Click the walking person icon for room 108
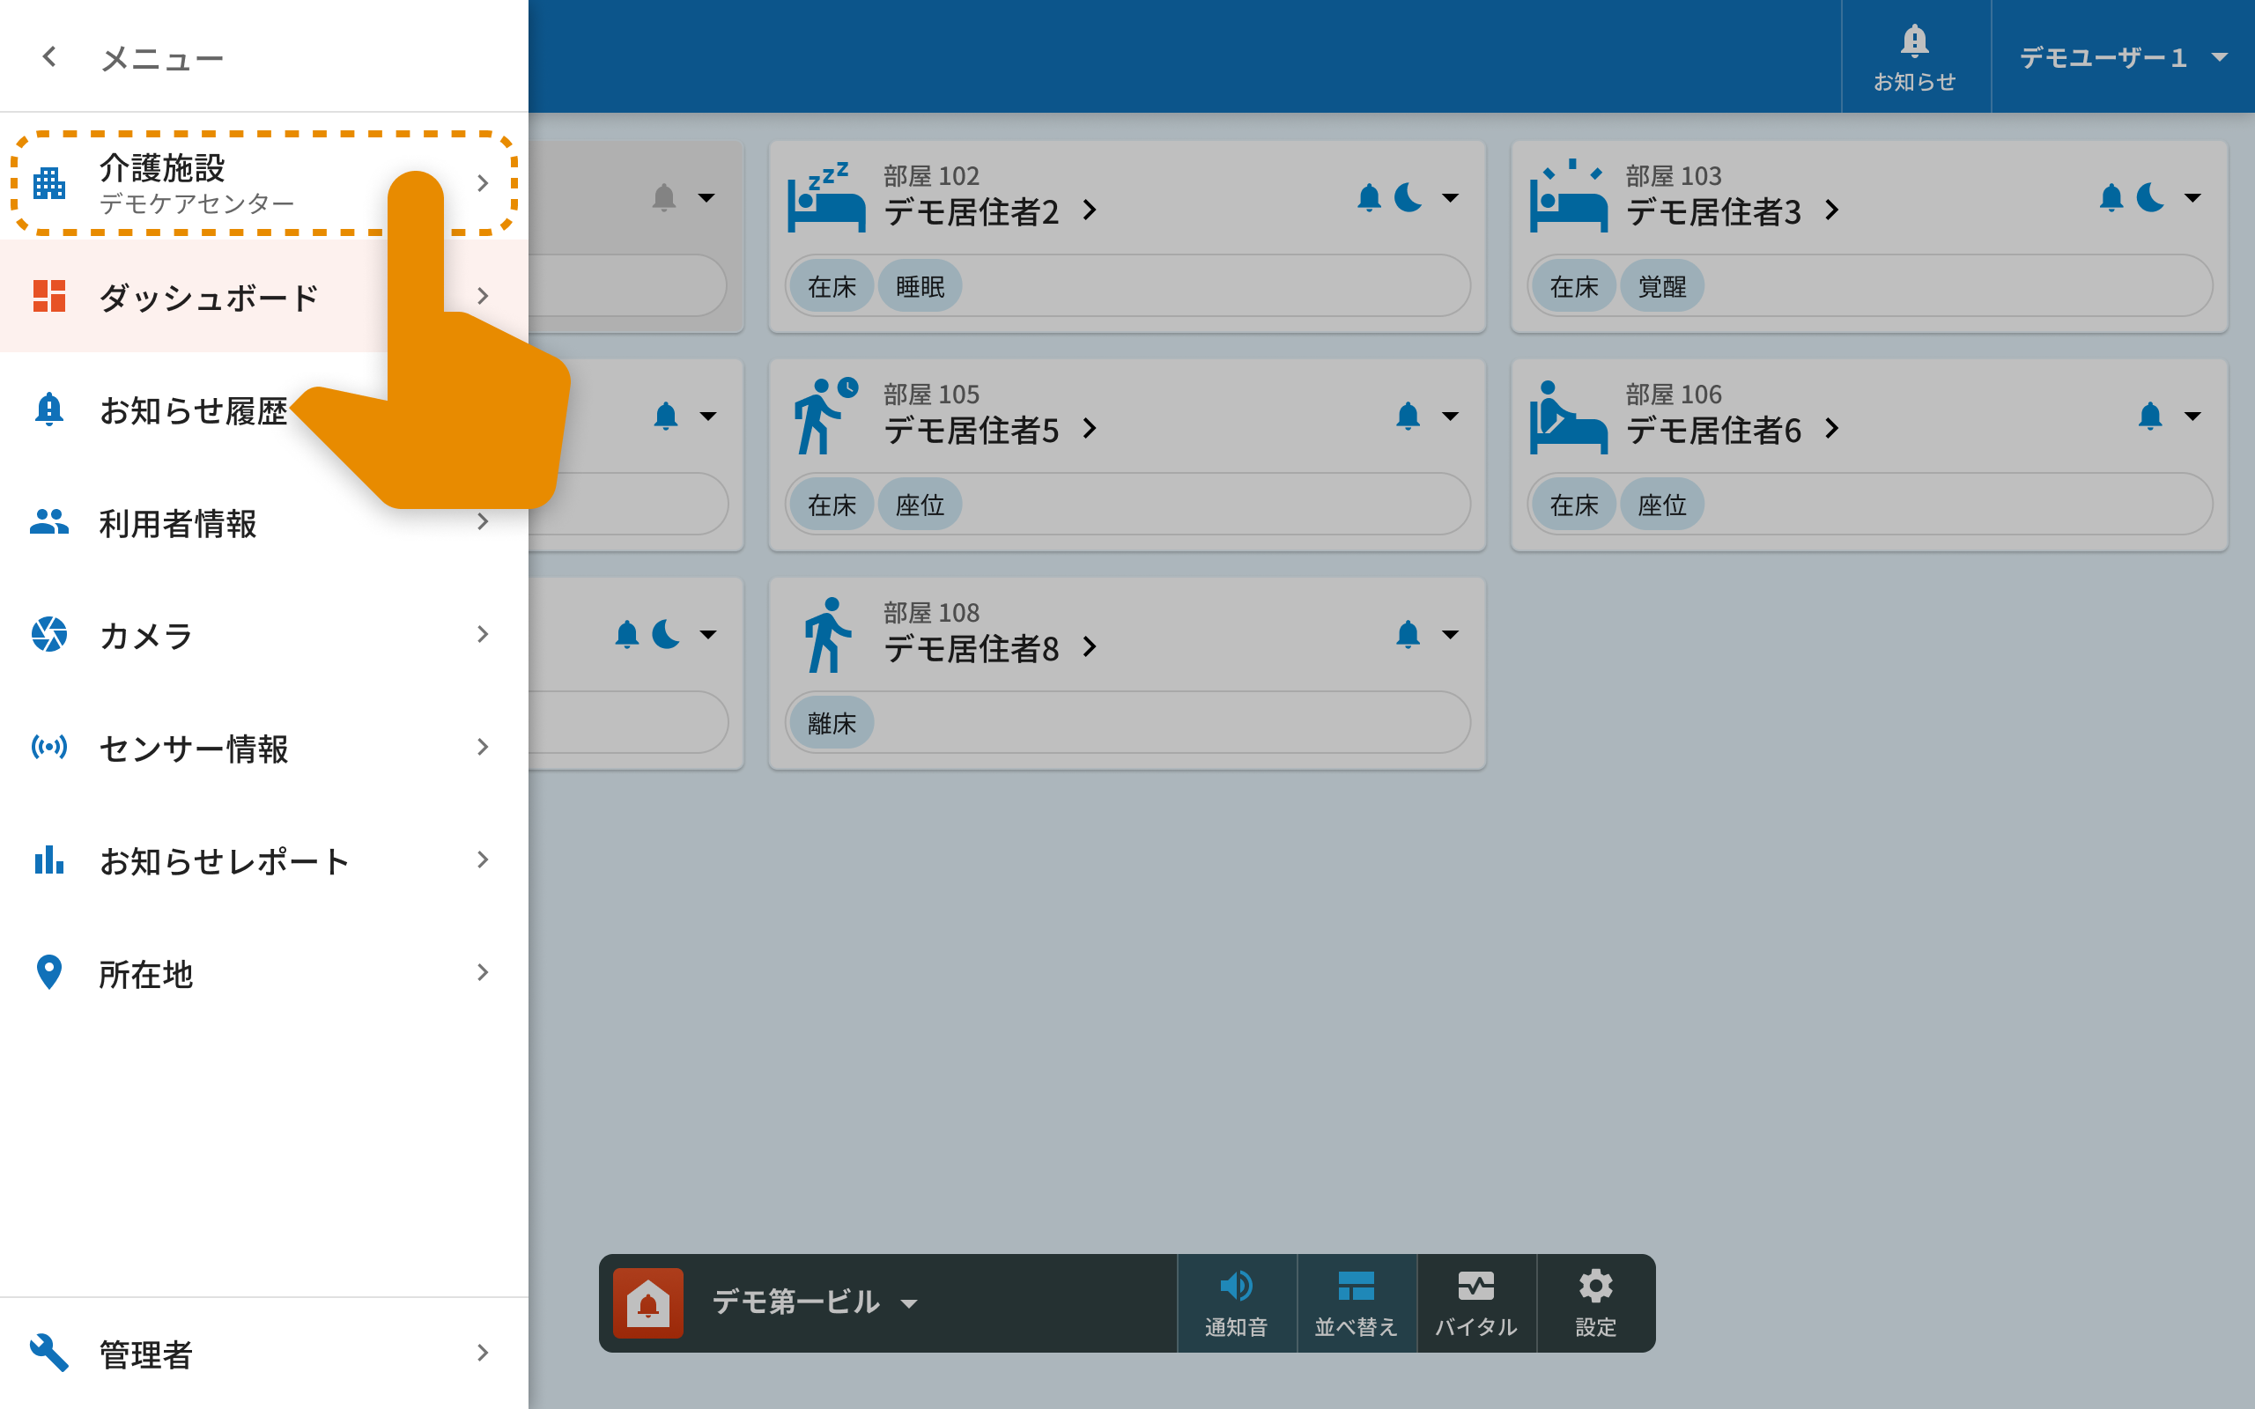Viewport: 2255px width, 1409px height. 825,635
